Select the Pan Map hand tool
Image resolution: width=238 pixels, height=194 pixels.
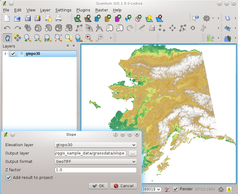click(x=7, y=38)
